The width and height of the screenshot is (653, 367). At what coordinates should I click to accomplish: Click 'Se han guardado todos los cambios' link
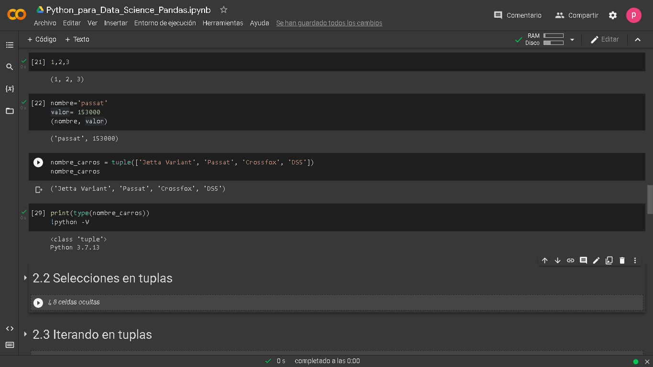tap(329, 23)
